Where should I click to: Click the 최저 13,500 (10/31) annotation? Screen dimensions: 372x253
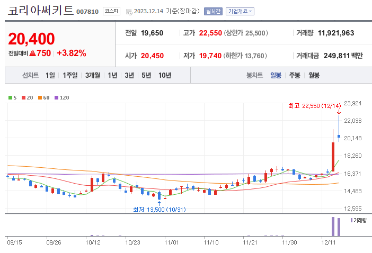click(x=160, y=210)
